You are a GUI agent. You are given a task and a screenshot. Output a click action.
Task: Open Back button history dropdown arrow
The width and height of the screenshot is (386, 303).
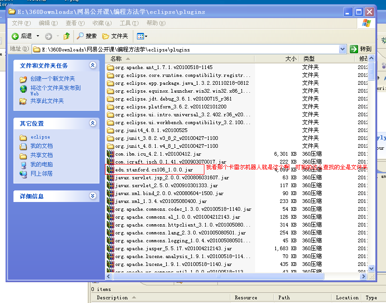click(x=38, y=36)
